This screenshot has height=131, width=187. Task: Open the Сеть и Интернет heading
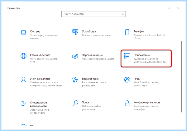point(40,55)
